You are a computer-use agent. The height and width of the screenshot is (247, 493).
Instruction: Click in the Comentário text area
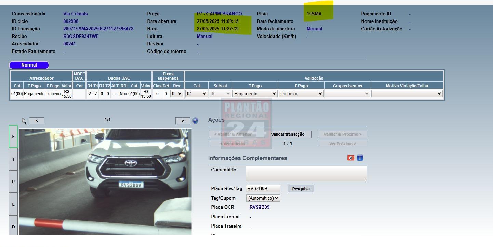(306, 174)
